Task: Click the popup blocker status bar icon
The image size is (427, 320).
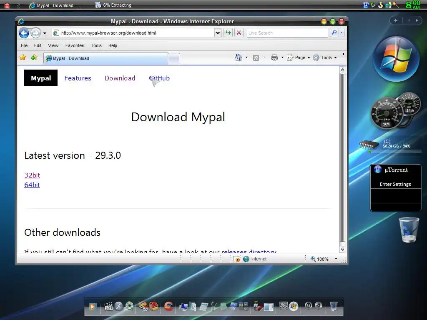Action: (236, 259)
